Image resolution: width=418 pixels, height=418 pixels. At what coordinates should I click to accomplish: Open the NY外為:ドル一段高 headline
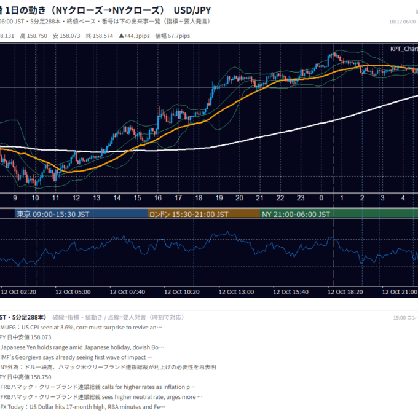(x=108, y=367)
